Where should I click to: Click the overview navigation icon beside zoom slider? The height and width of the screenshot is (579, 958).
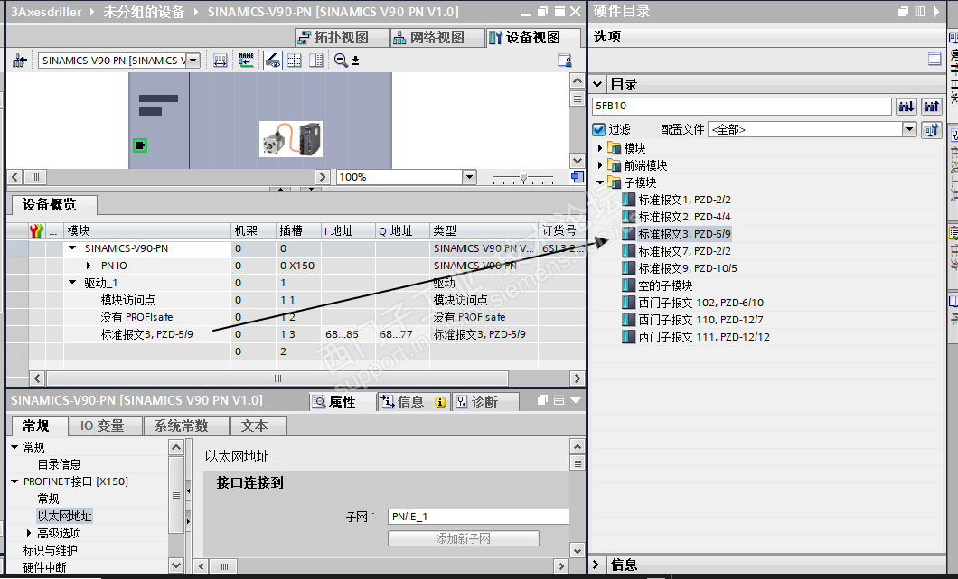[577, 177]
